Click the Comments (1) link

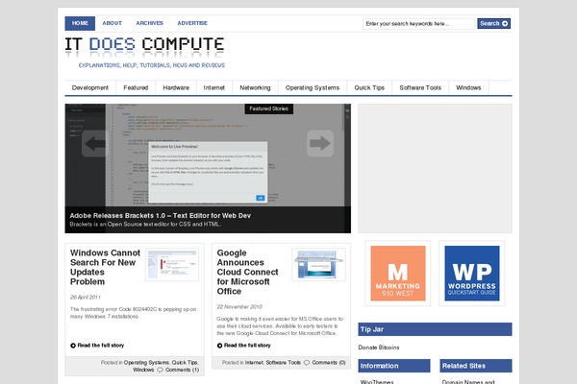182,370
